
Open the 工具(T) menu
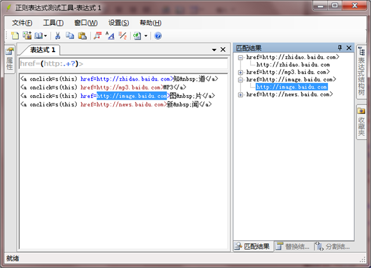click(x=53, y=23)
